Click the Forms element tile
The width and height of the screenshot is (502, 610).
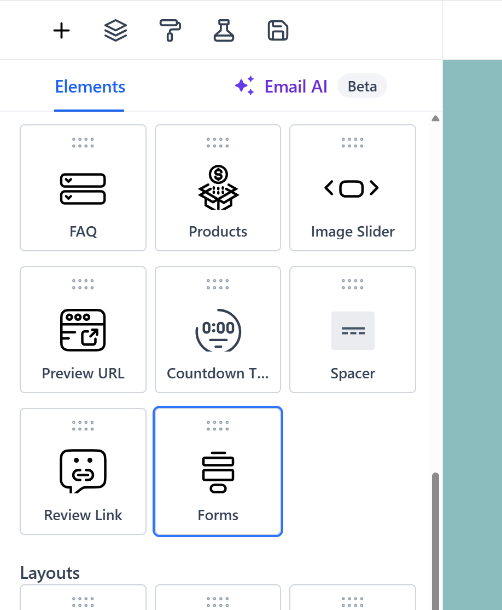(x=218, y=471)
